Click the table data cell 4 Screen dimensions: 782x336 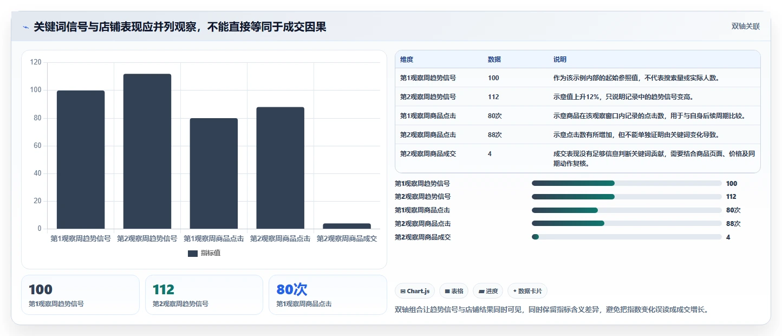490,154
